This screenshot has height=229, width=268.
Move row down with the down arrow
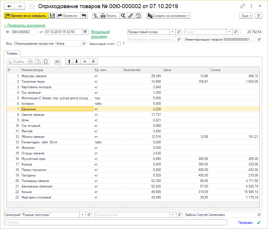click(x=77, y=61)
